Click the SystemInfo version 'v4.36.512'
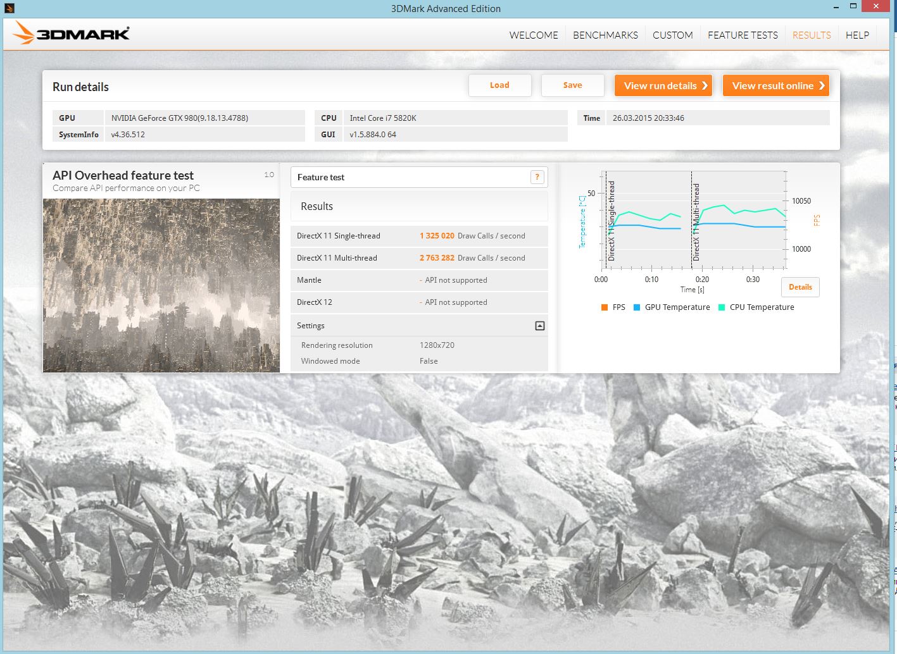The image size is (897, 654). tap(128, 135)
